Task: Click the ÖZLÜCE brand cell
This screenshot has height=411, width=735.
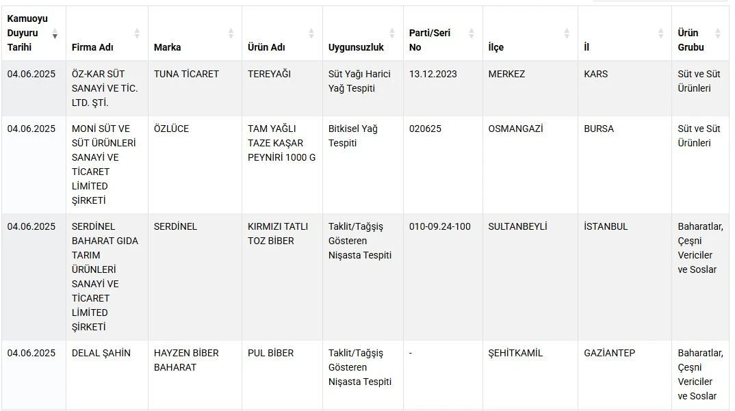Action: pos(171,129)
